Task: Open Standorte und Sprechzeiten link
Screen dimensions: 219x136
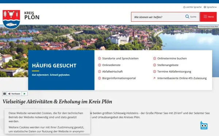Action: tap(120, 58)
